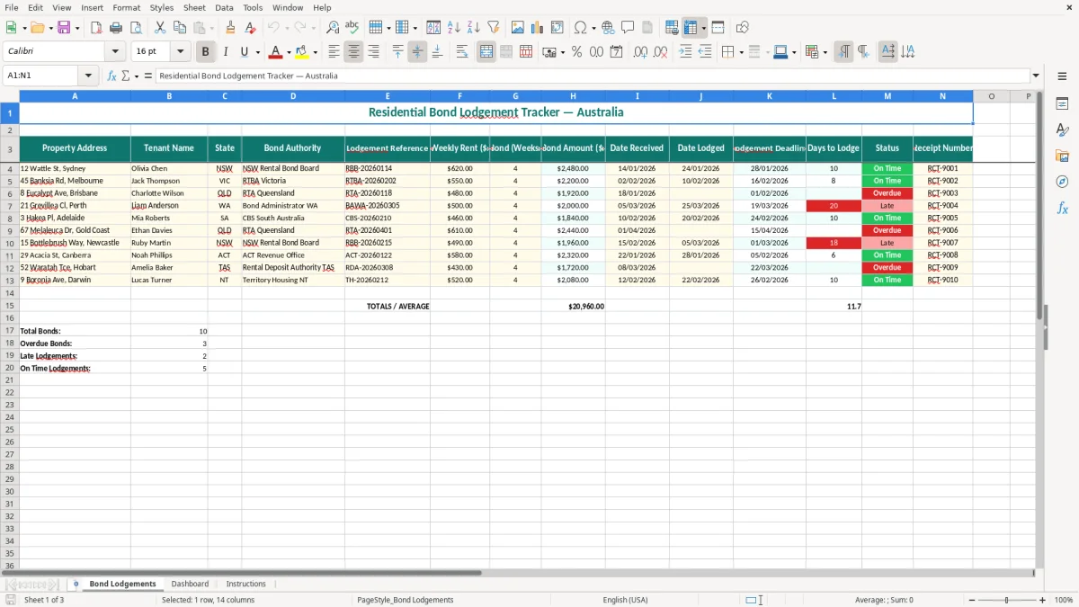Open the Data menu

point(224,7)
